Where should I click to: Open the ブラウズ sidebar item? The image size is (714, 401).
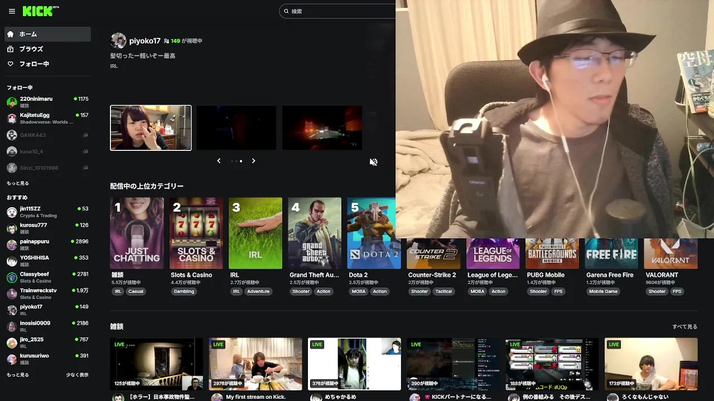coord(47,49)
